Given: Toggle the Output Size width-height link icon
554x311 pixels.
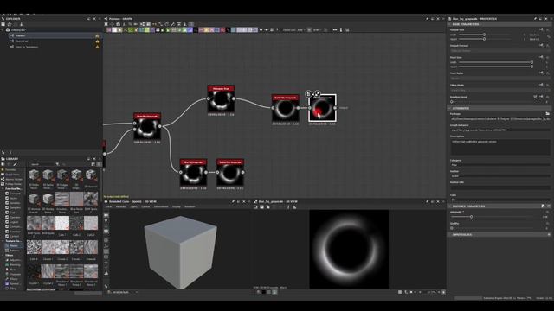Looking at the screenshot, I should 548,36.
